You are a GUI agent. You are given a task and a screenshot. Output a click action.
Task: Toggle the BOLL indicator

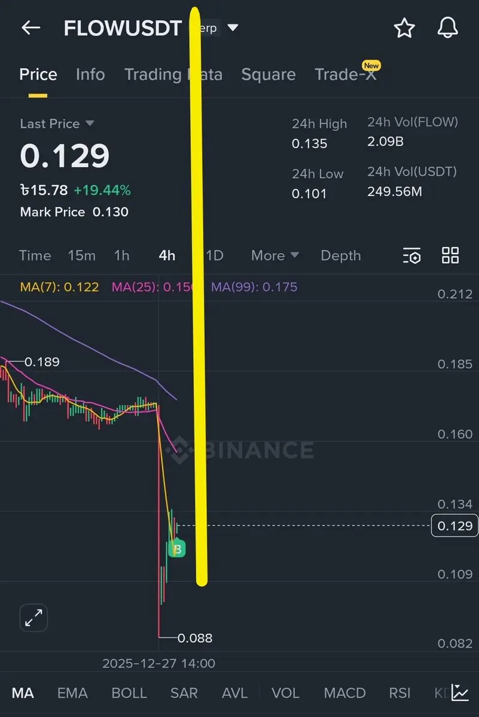129,692
